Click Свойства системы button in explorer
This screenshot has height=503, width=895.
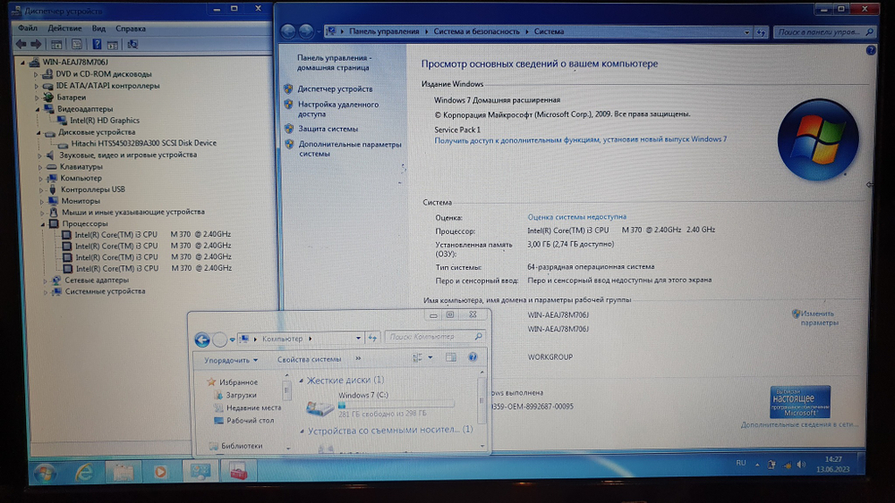[x=309, y=359]
